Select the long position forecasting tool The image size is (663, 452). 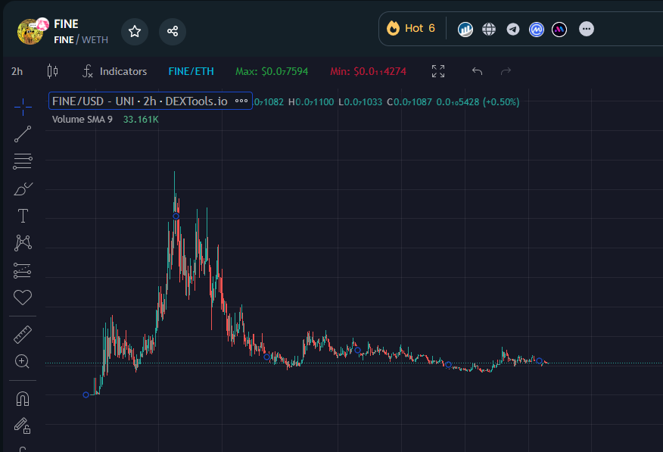[x=23, y=270]
